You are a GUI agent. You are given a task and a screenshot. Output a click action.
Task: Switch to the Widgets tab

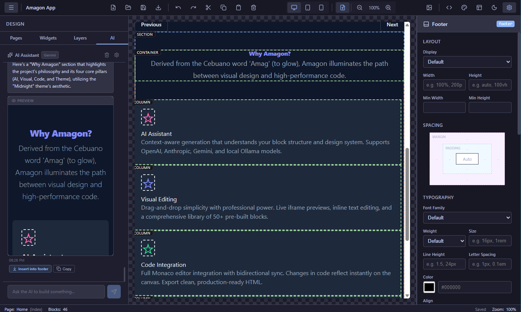coord(48,38)
